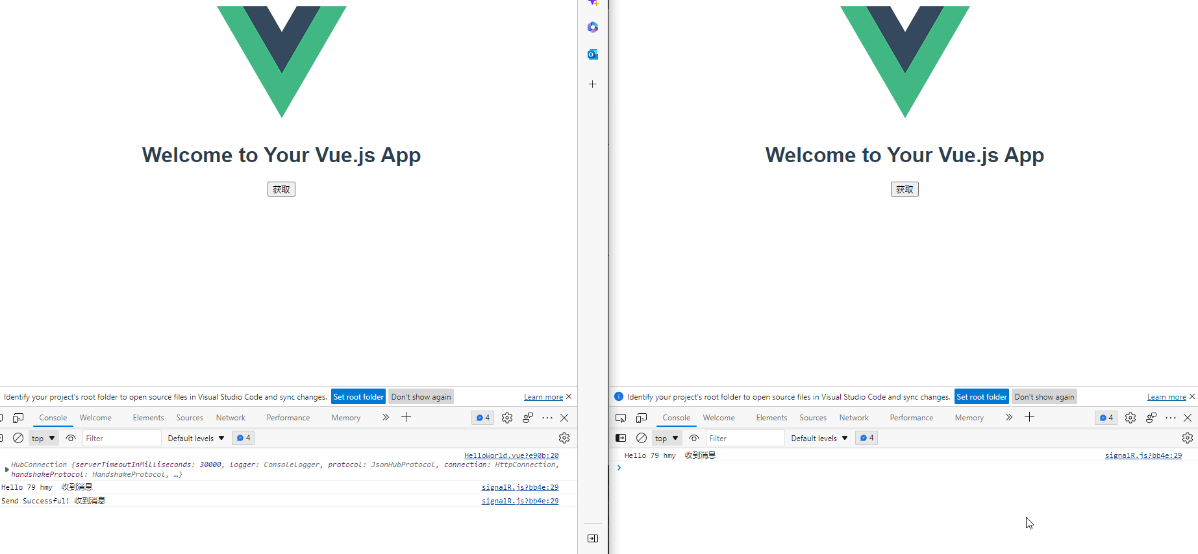Open the three-dots menu in right DevTools
The width and height of the screenshot is (1198, 554).
click(1171, 418)
